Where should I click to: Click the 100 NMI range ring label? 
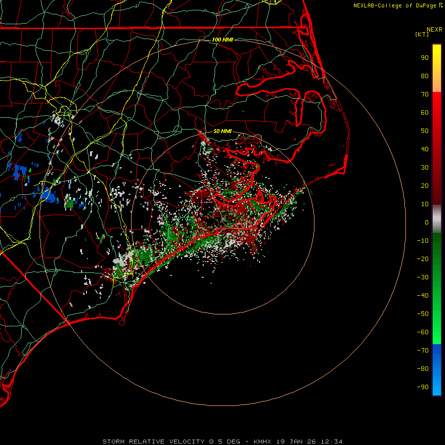[x=222, y=40]
